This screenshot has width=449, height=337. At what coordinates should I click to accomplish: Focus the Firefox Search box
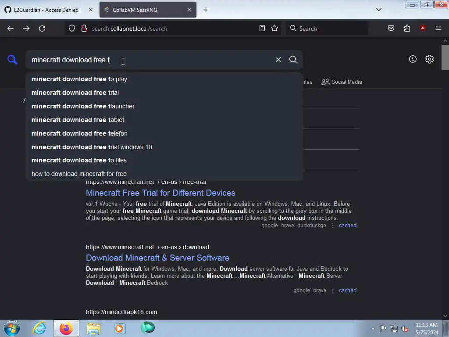point(327,29)
